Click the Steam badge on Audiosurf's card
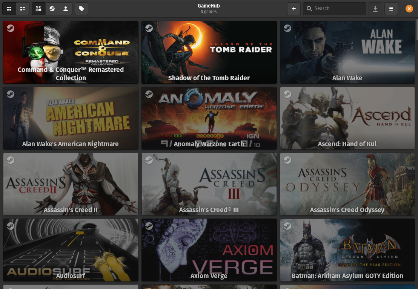This screenshot has width=418, height=289. click(11, 226)
